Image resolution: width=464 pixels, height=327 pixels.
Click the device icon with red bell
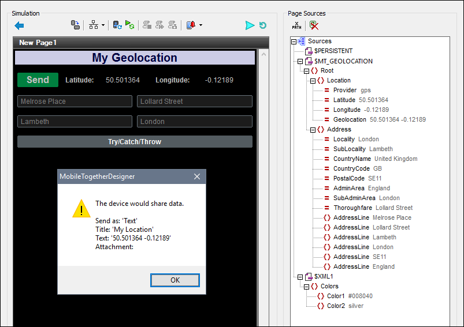point(191,25)
